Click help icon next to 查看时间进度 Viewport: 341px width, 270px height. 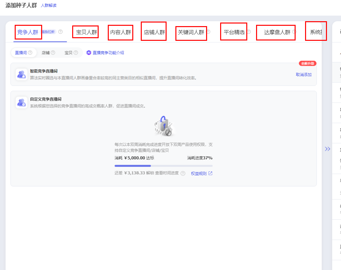(183, 173)
